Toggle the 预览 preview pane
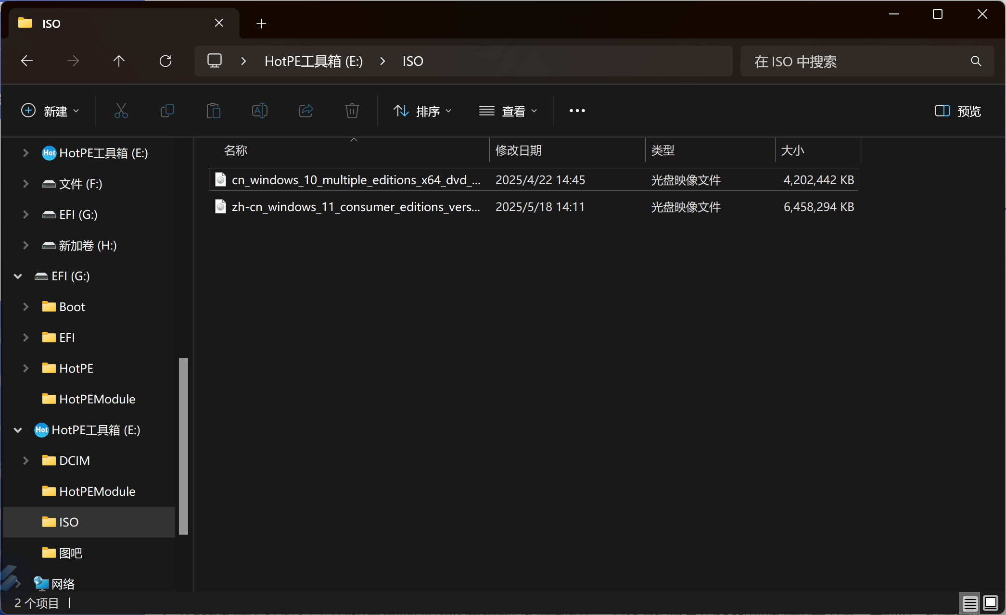Viewport: 1006px width, 615px height. (x=957, y=111)
